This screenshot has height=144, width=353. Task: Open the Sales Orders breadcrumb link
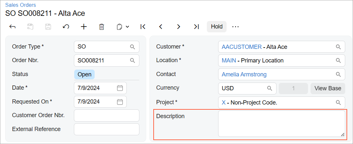20,5
